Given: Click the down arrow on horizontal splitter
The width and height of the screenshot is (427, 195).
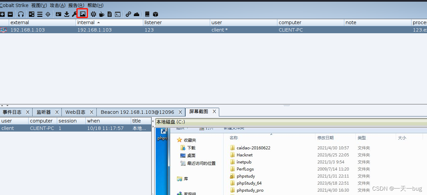Looking at the screenshot, I should pyautogui.click(x=7, y=105).
